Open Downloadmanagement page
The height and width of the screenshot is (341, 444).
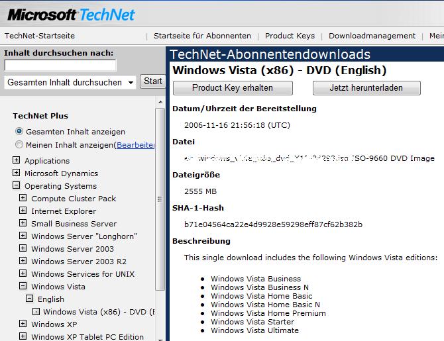pyautogui.click(x=372, y=36)
